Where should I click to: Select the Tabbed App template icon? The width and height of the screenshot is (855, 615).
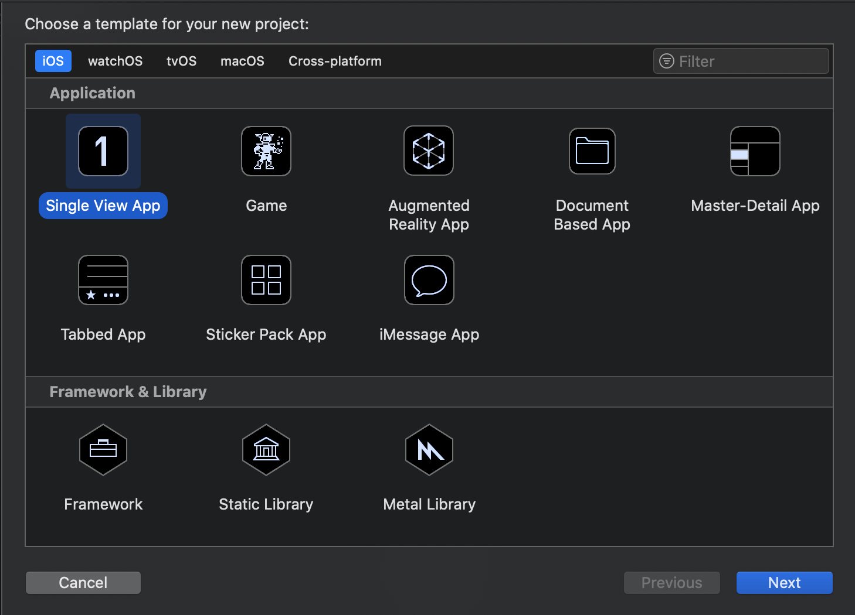tap(103, 280)
